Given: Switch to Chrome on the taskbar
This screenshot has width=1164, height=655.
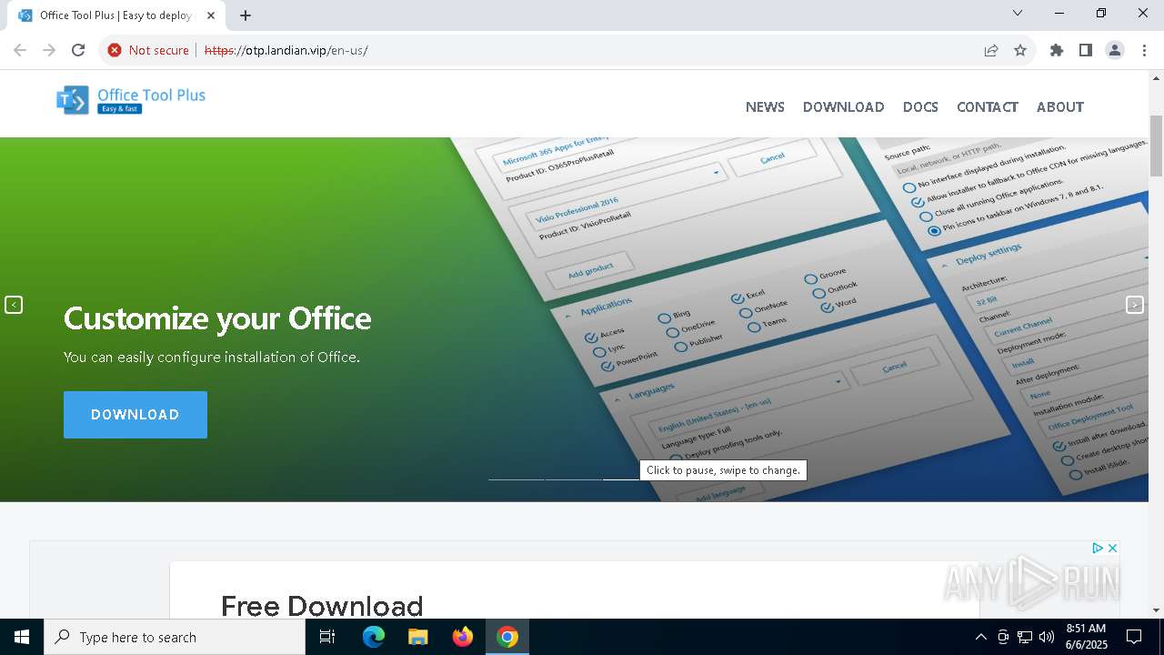Looking at the screenshot, I should click(507, 637).
